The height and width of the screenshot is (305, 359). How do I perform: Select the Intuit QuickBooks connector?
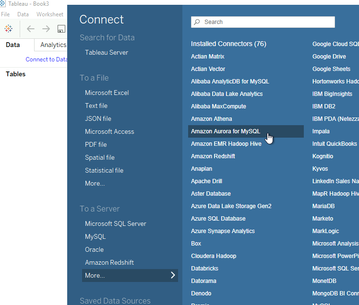(x=335, y=144)
